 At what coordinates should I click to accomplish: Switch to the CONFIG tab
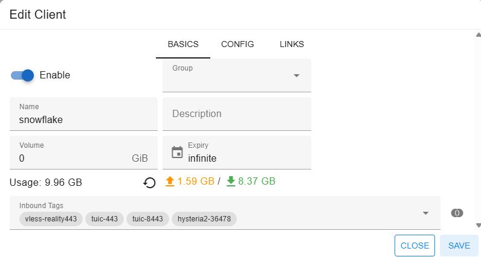click(x=237, y=44)
